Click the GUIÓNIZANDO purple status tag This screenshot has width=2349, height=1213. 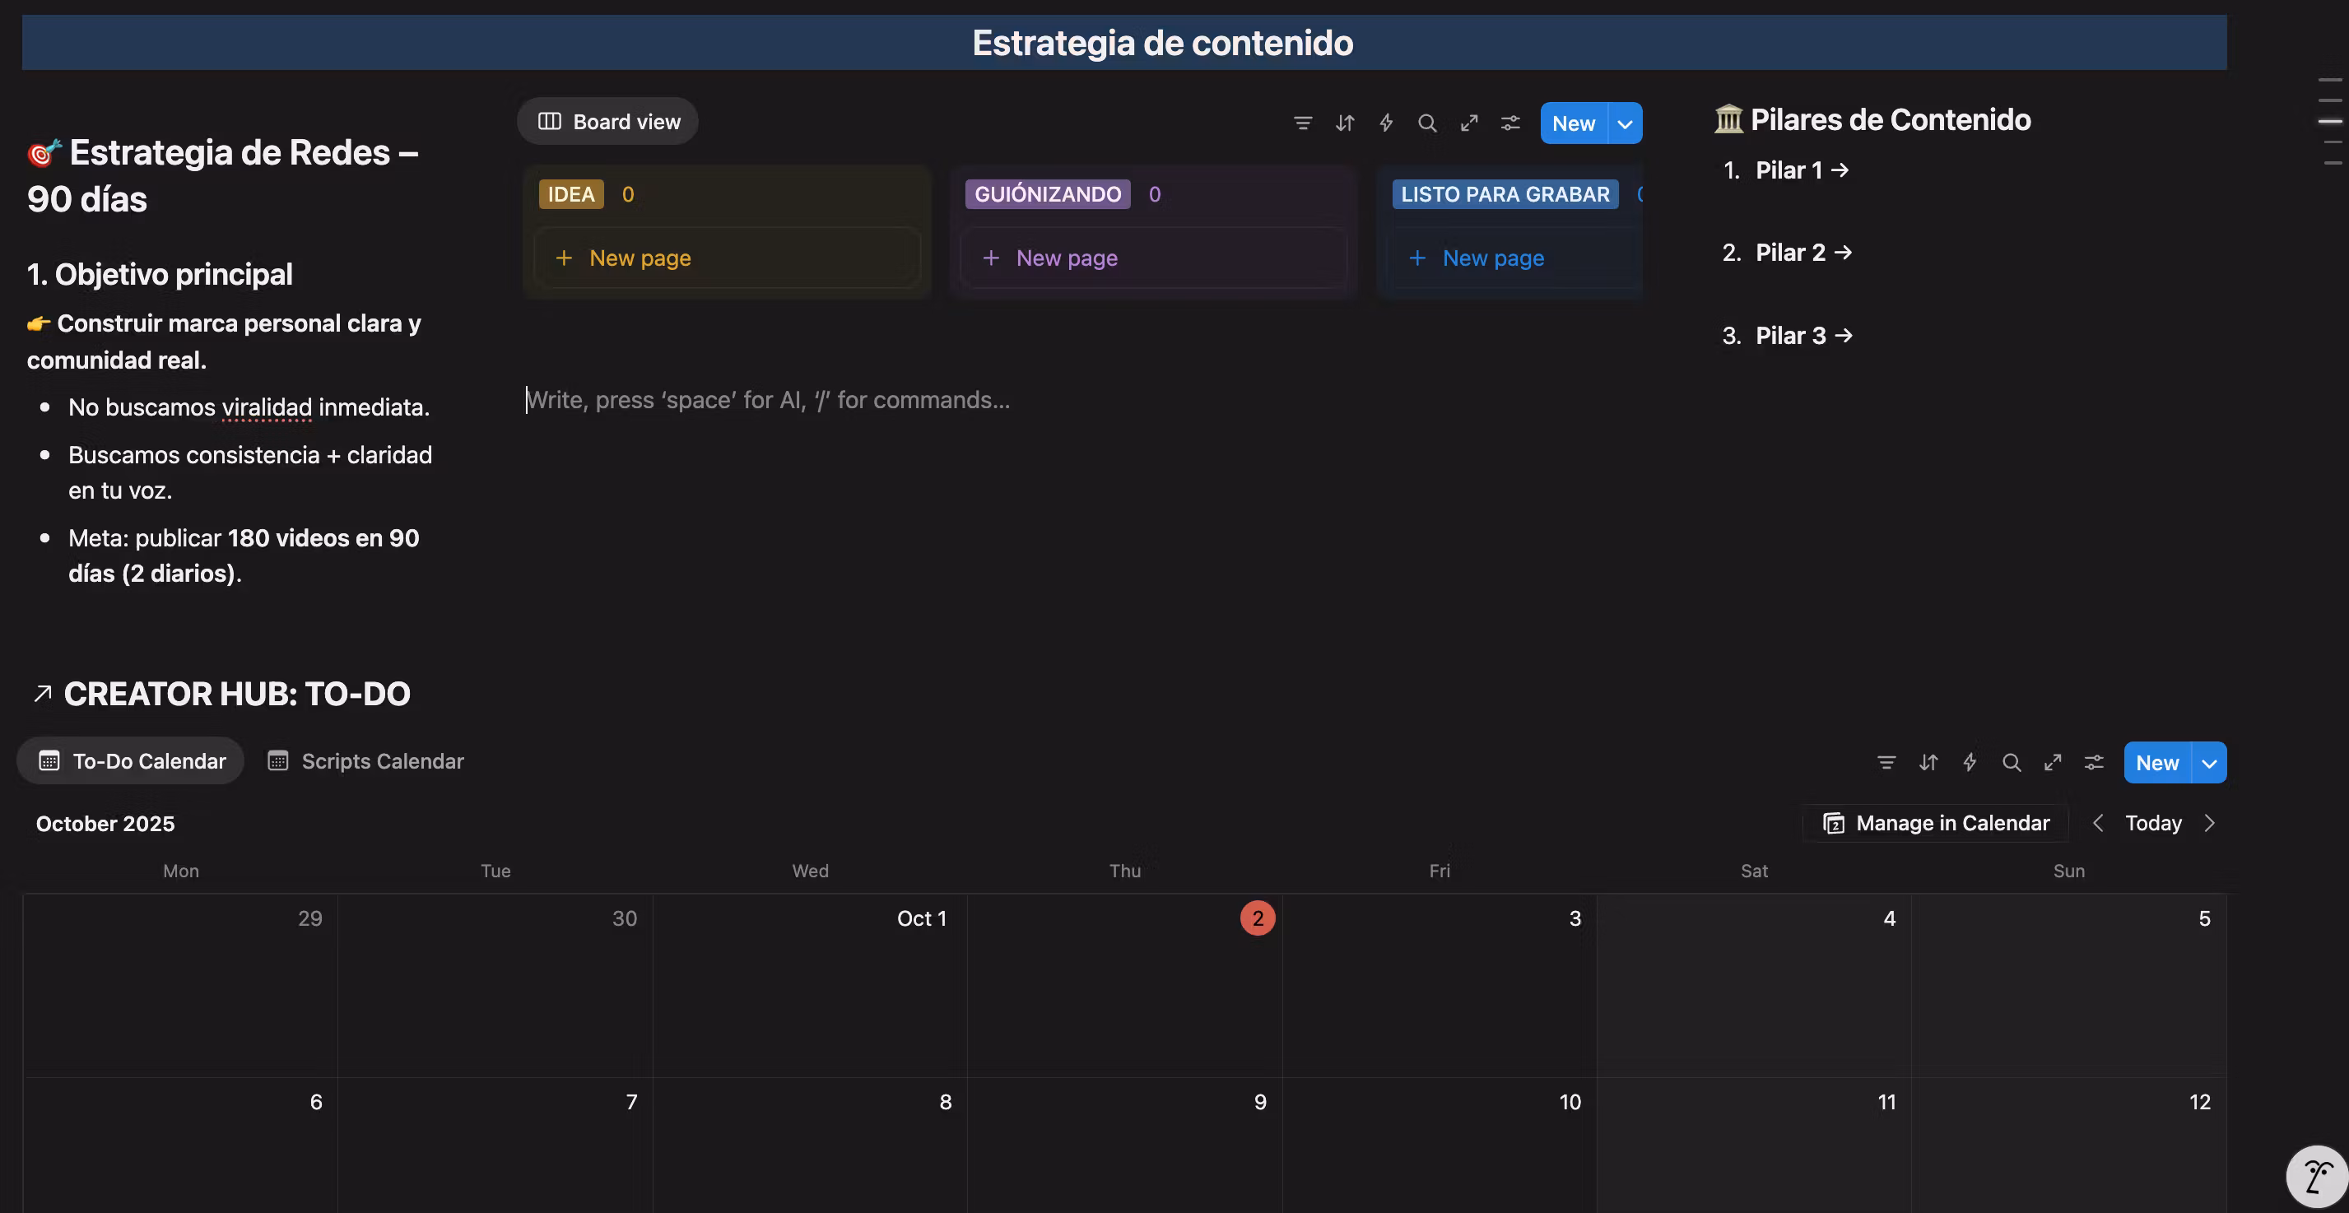point(1047,194)
